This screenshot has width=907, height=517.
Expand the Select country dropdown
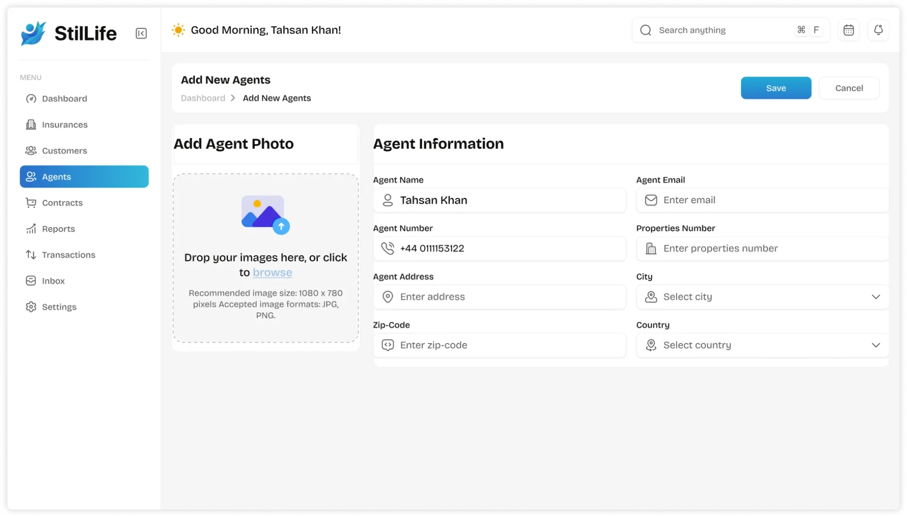[762, 345]
